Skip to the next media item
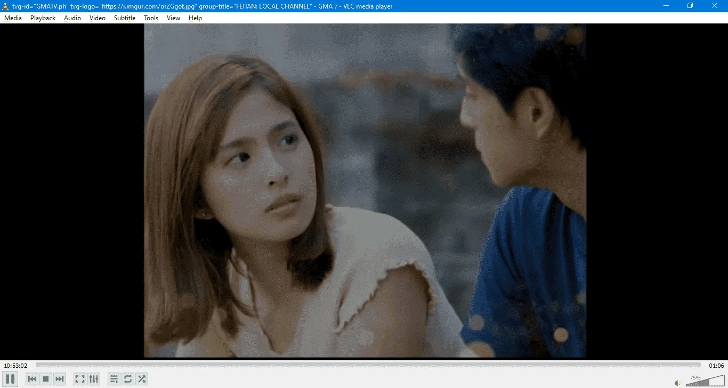 pyautogui.click(x=60, y=379)
